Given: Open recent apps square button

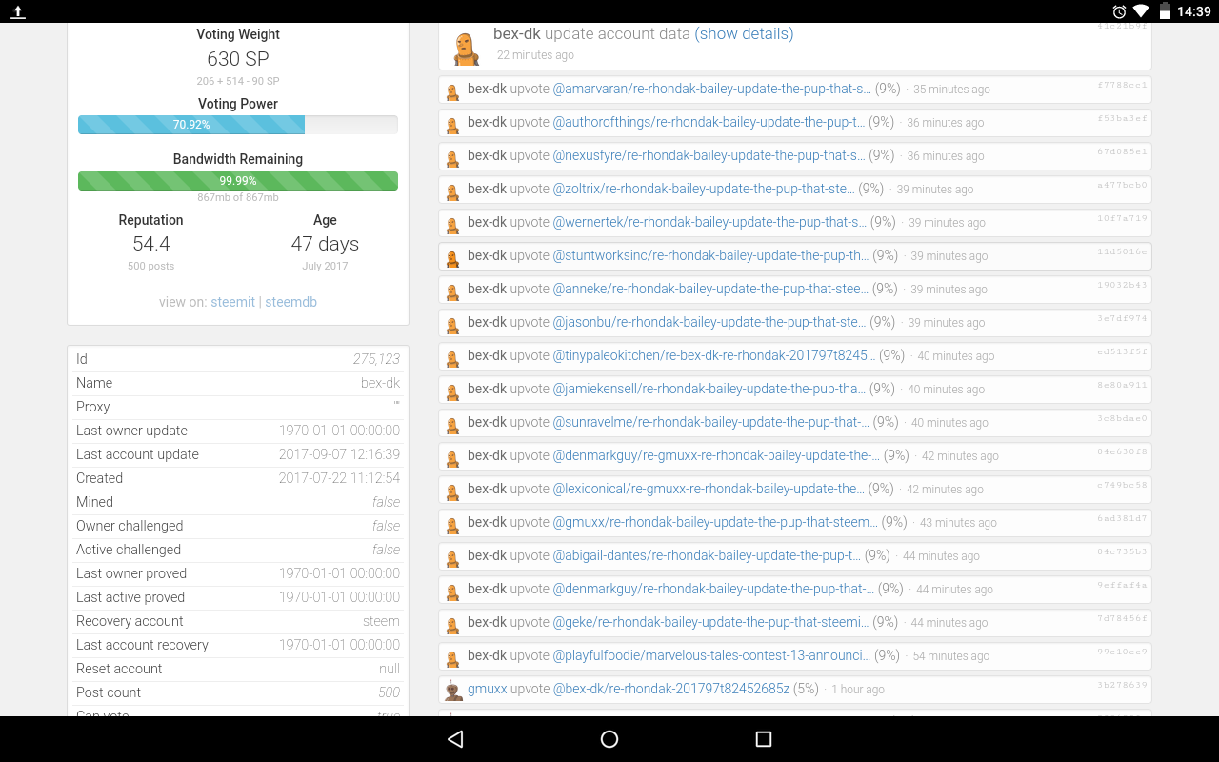Looking at the screenshot, I should (x=763, y=739).
